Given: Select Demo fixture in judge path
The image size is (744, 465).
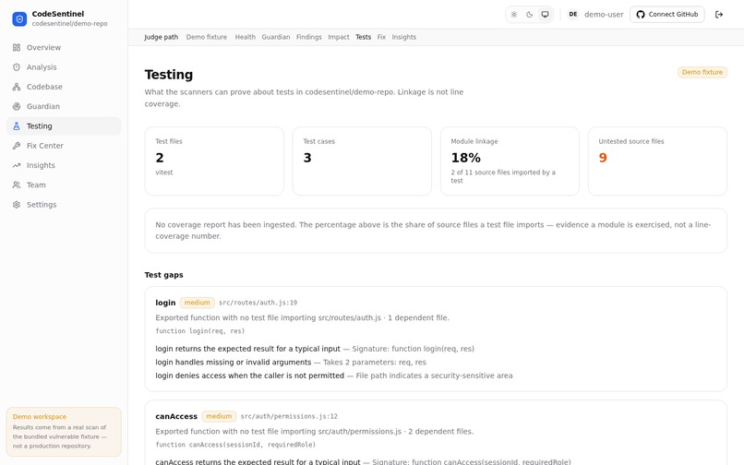Looking at the screenshot, I should coord(207,37).
